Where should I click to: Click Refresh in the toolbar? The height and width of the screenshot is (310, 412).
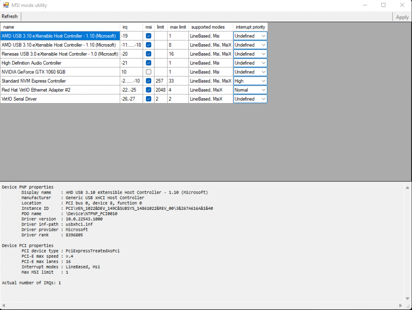pos(10,16)
